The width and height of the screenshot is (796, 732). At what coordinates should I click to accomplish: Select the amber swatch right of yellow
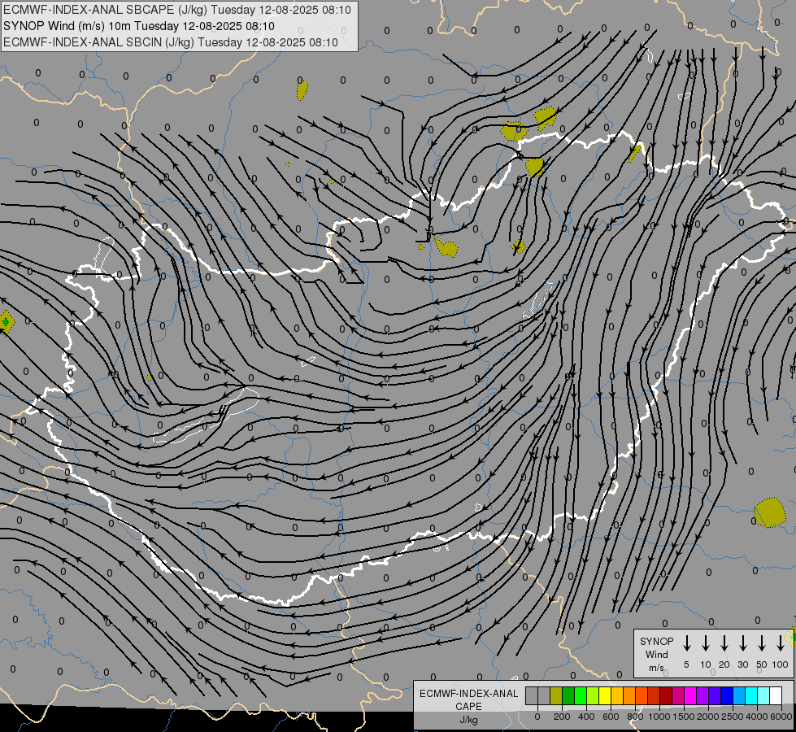617,695
